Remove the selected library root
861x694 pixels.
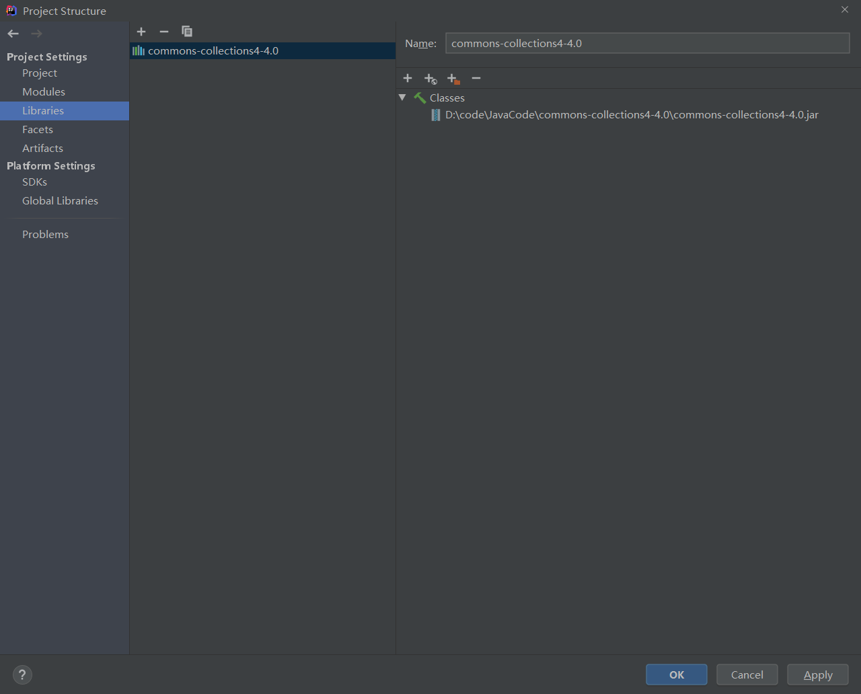click(476, 78)
